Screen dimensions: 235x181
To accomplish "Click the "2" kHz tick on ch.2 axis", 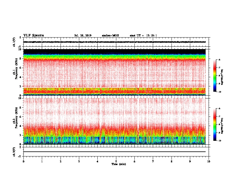I will coord(21,135).
